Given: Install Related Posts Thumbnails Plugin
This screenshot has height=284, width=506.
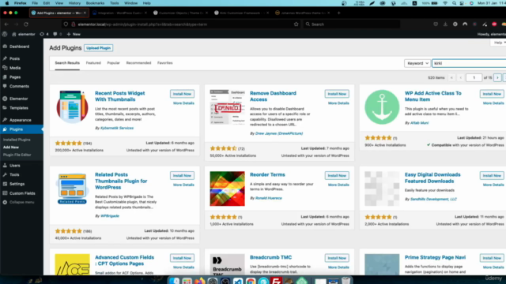Looking at the screenshot, I should point(182,175).
